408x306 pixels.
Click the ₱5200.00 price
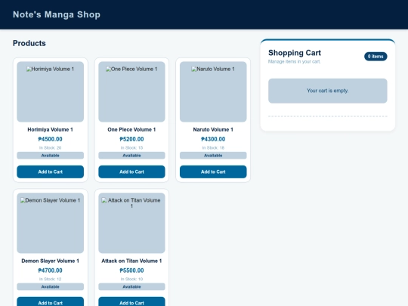131,139
